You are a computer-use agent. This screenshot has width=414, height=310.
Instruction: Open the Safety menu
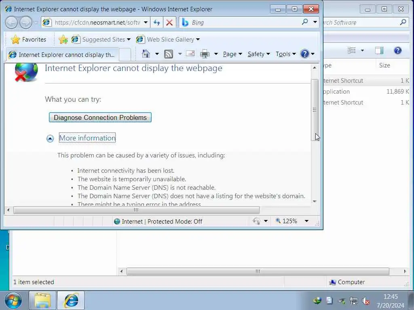pyautogui.click(x=259, y=54)
